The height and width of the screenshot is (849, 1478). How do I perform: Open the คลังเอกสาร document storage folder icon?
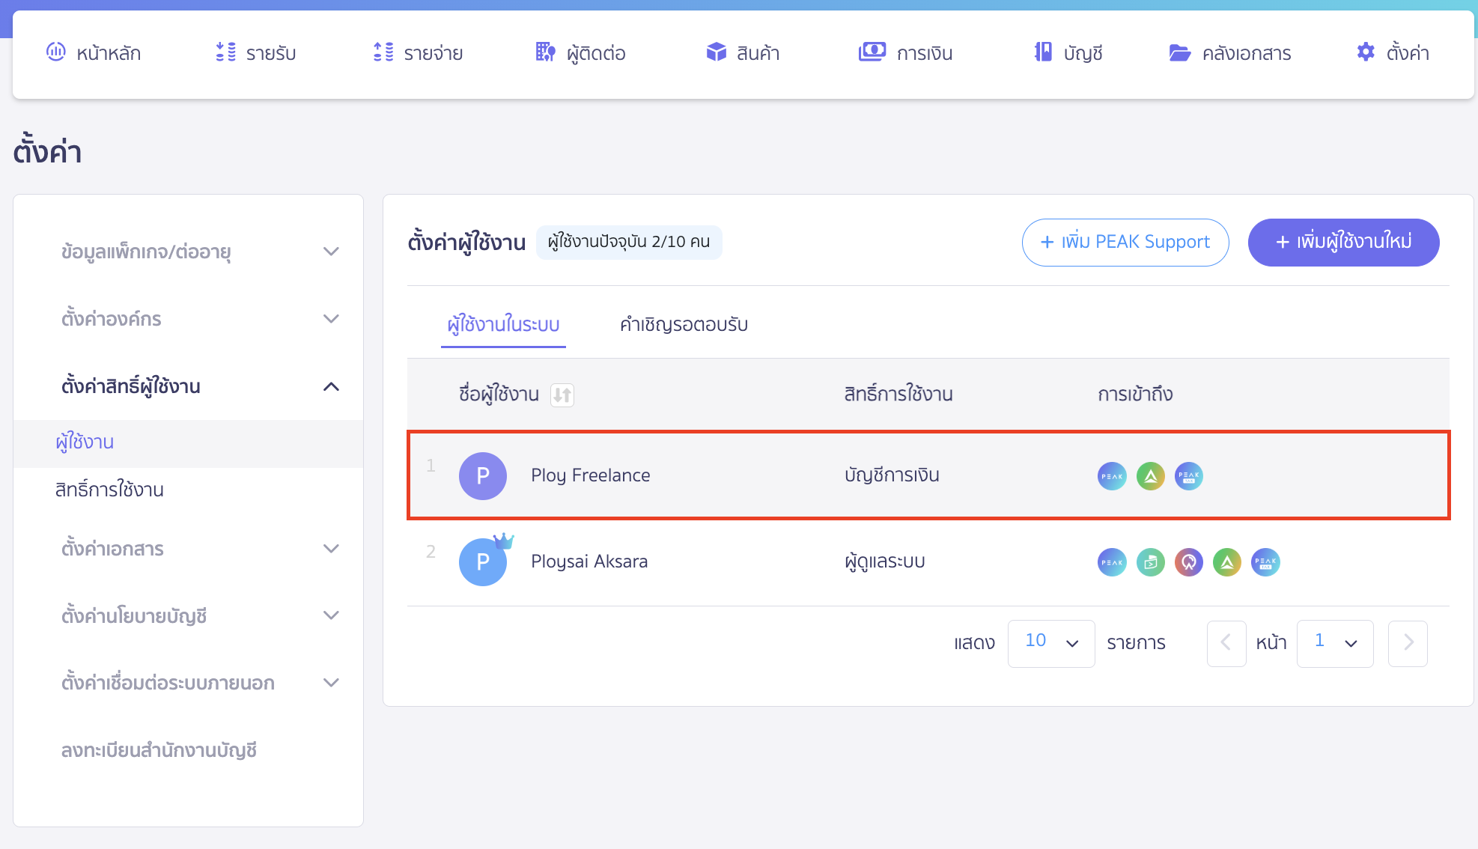[x=1179, y=52]
